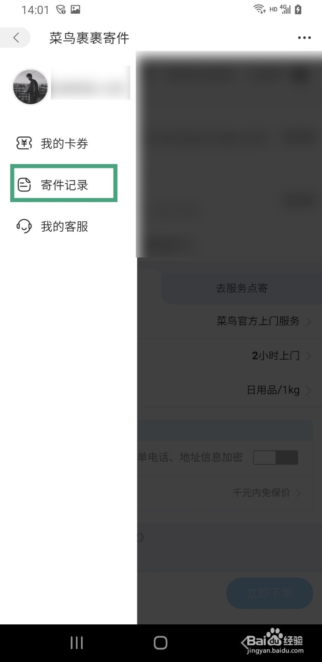The width and height of the screenshot is (322, 662).
Task: Tap the Android home button
Action: pyautogui.click(x=161, y=643)
